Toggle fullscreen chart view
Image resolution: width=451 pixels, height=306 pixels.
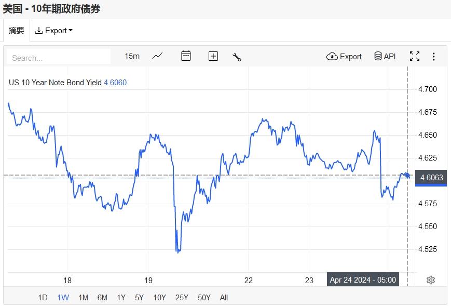[x=415, y=56]
